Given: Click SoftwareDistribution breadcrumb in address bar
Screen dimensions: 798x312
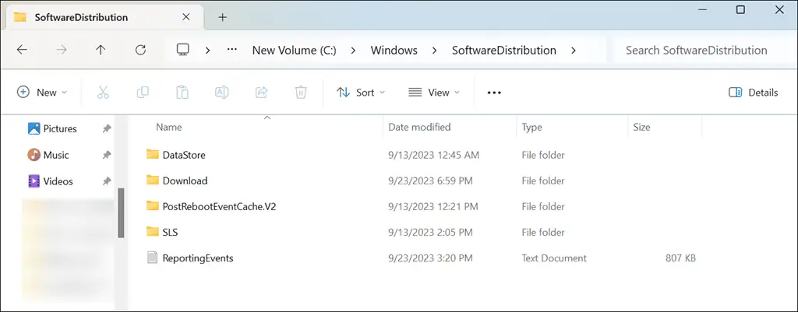Looking at the screenshot, I should click(x=504, y=51).
